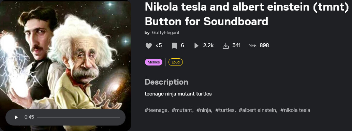This screenshot has width=352, height=131.
Task: Open the Loud tag
Action: 176,62
